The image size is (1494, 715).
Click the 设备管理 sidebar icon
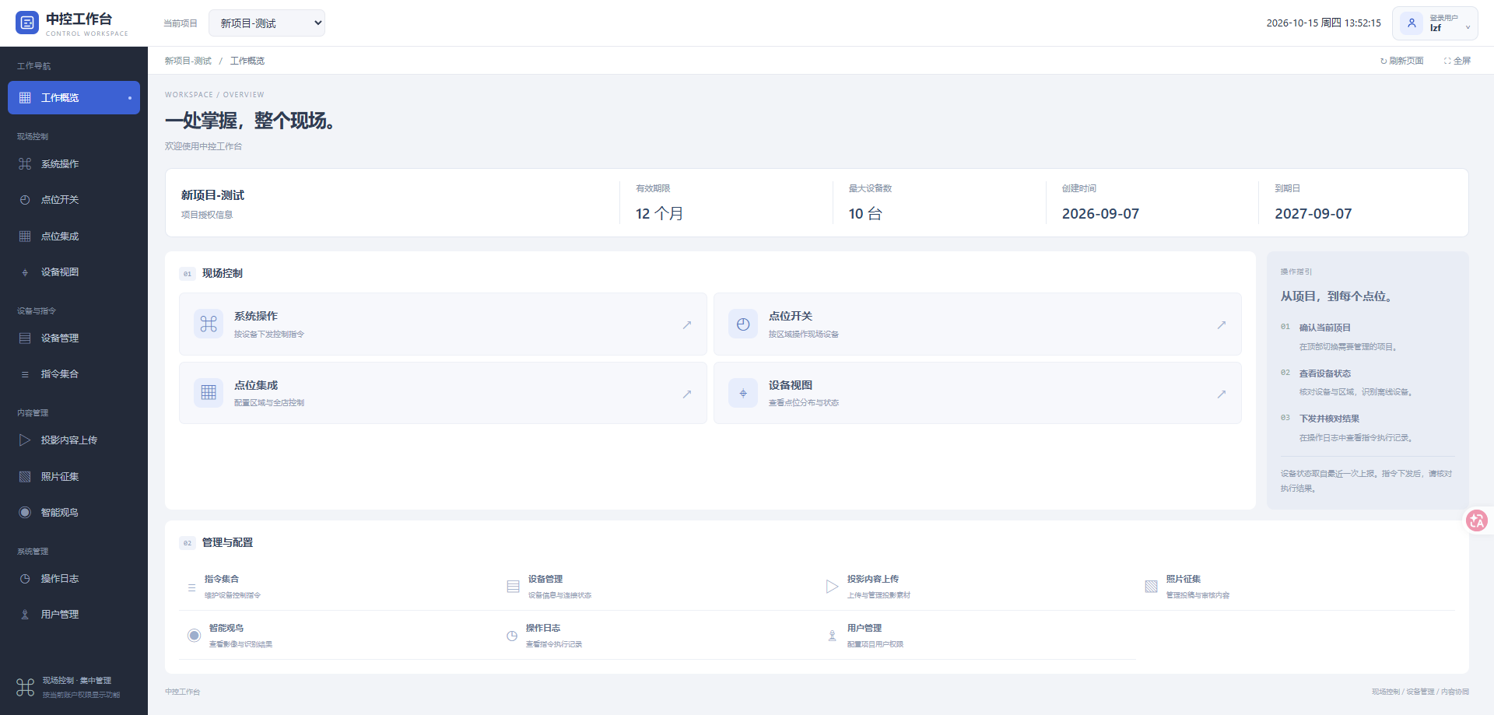point(25,338)
